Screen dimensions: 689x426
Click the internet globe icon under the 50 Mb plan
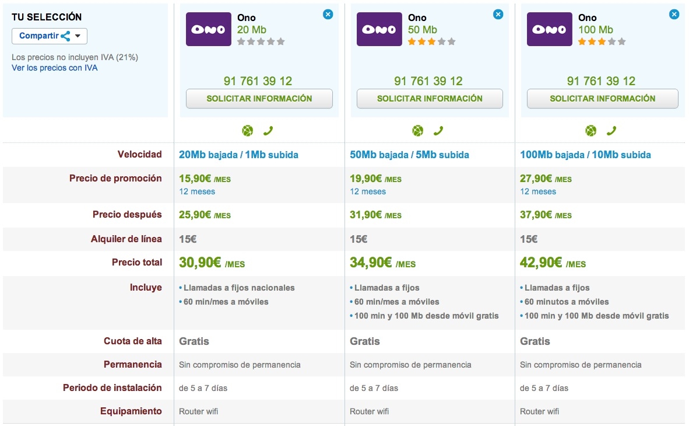417,131
